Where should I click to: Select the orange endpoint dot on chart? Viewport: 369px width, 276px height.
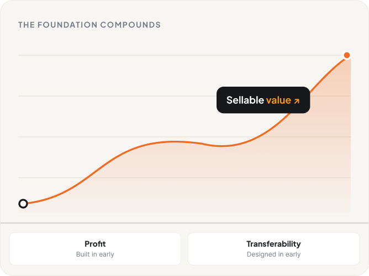(x=347, y=55)
